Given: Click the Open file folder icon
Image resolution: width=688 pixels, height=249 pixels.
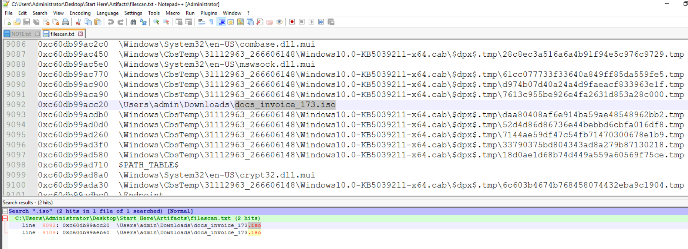Looking at the screenshot, I should pyautogui.click(x=17, y=22).
